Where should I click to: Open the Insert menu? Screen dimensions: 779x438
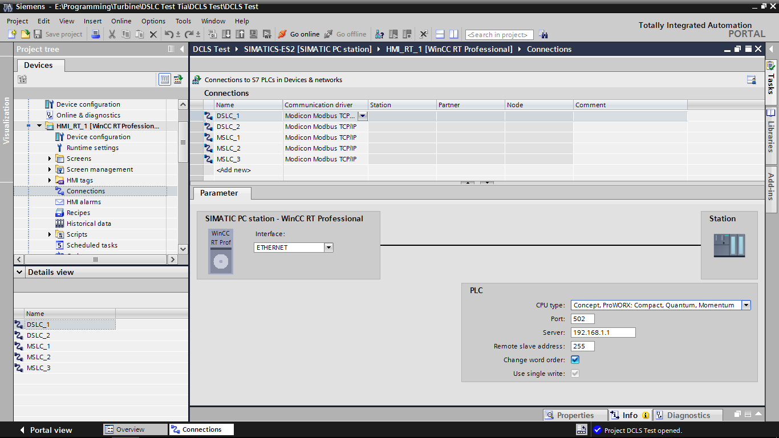click(93, 21)
